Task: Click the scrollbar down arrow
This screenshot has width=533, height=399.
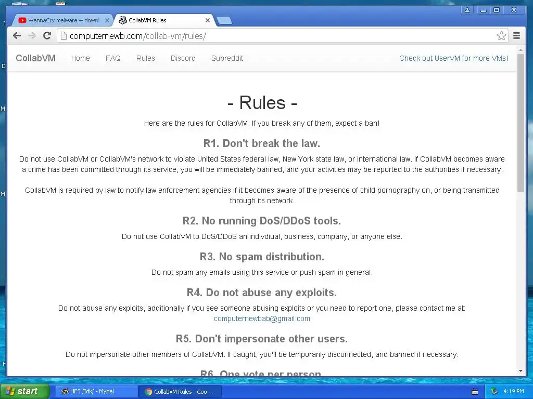Action: (521, 371)
